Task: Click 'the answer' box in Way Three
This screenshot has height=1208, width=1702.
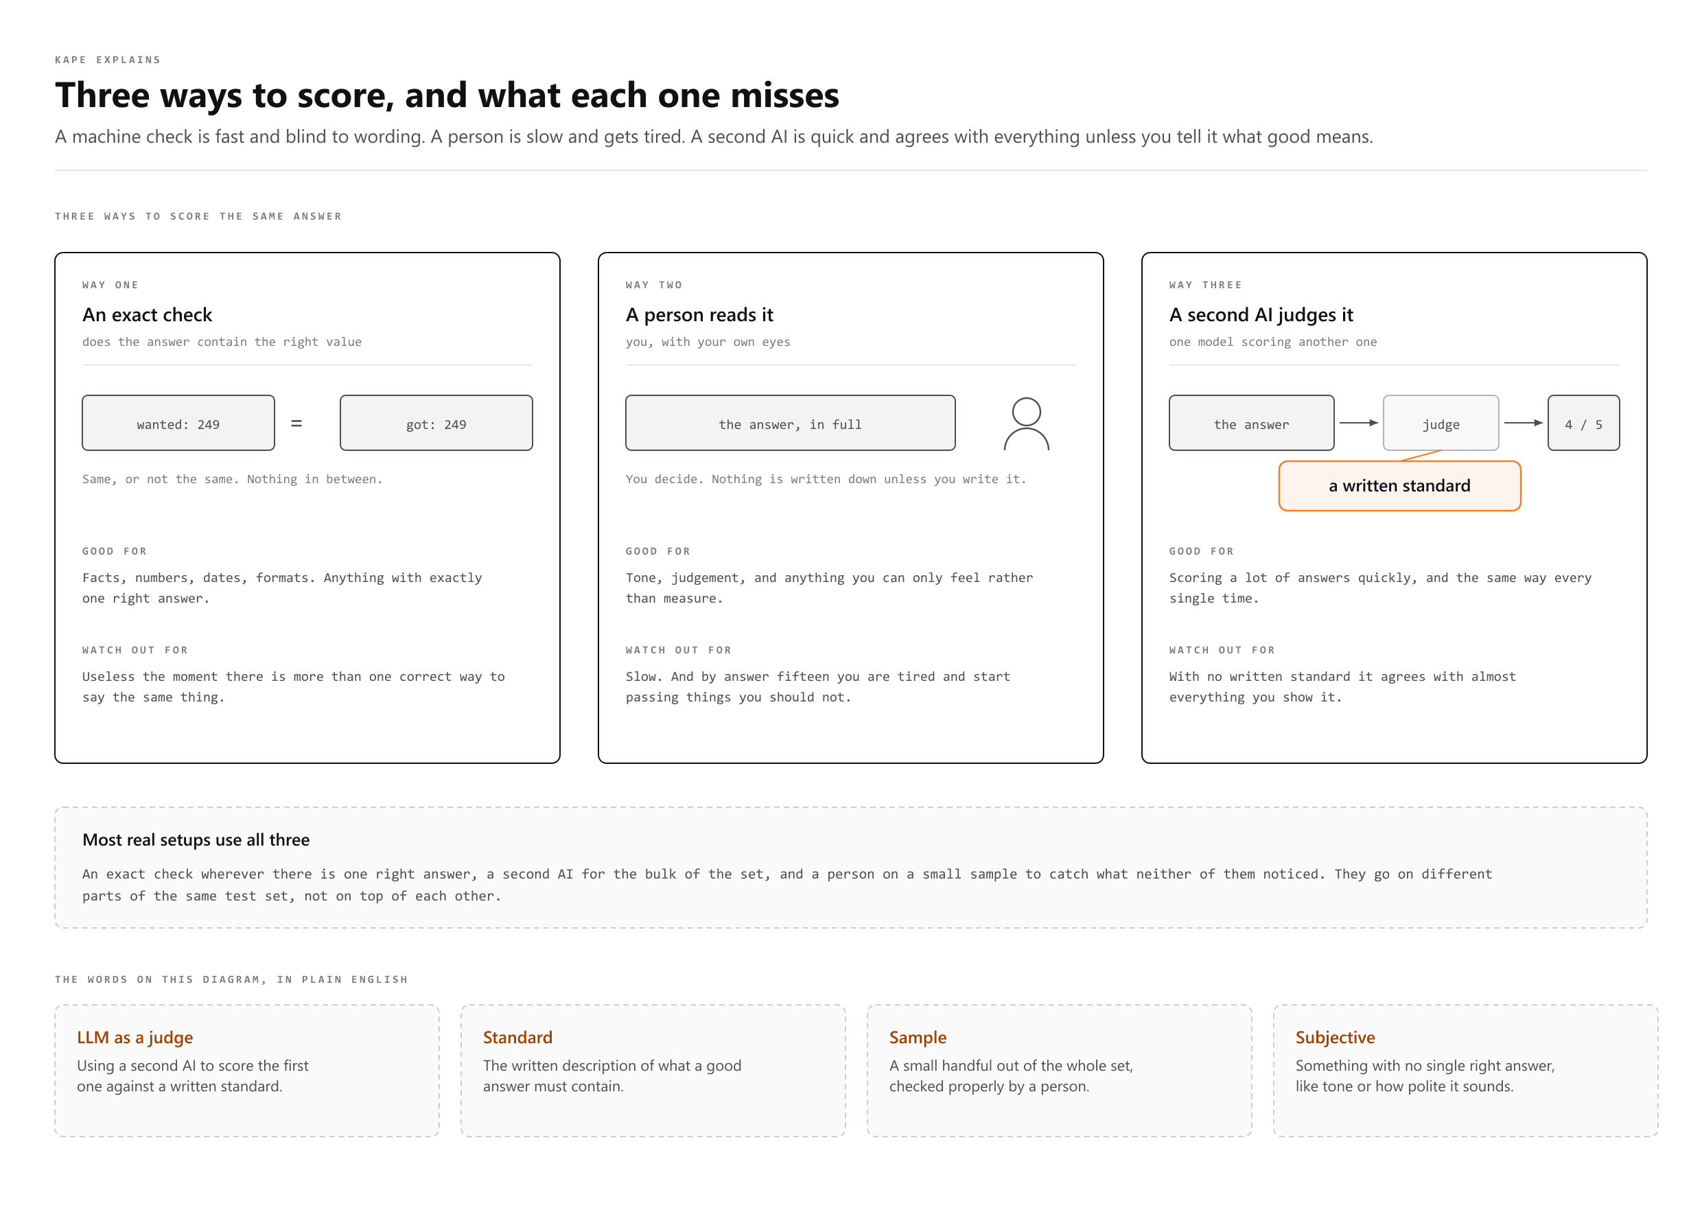Action: click(1251, 423)
